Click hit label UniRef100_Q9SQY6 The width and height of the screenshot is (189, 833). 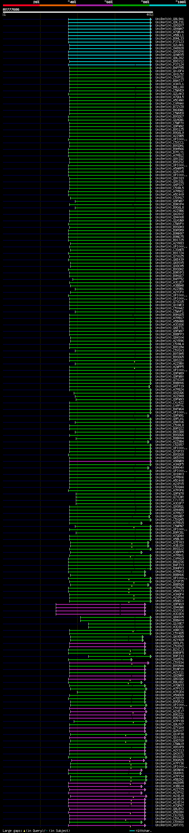[x=170, y=51]
